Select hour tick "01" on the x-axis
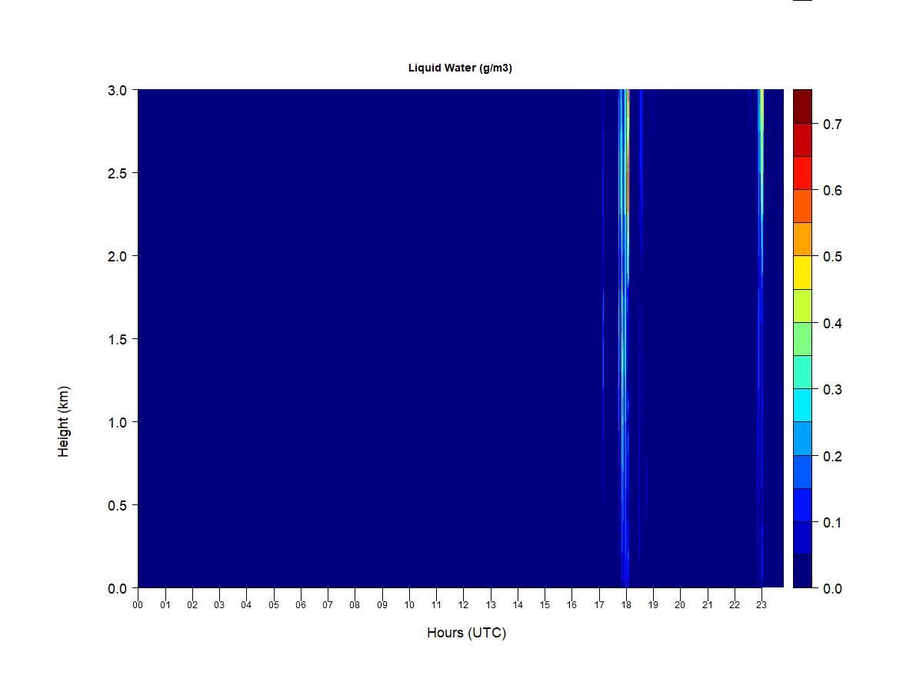Image resolution: width=923 pixels, height=692 pixels. (x=165, y=605)
